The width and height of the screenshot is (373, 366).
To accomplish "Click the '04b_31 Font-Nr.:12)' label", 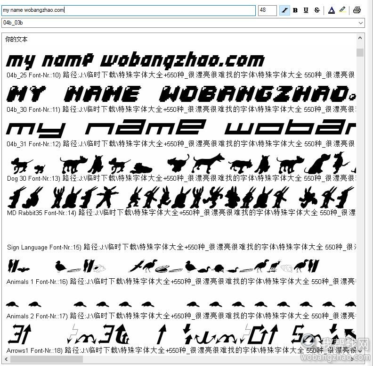I will coord(34,144).
